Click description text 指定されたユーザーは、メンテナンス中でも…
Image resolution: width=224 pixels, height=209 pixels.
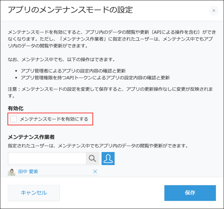pyautogui.click(x=98, y=146)
